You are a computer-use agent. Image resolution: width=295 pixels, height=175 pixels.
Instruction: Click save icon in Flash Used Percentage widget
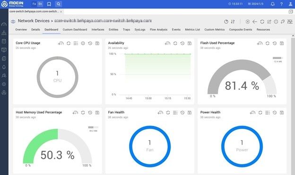point(282,44)
